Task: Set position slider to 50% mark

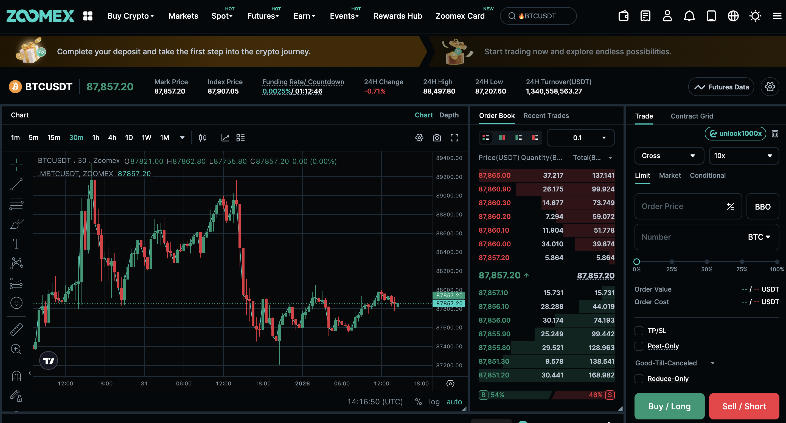Action: pyautogui.click(x=707, y=262)
